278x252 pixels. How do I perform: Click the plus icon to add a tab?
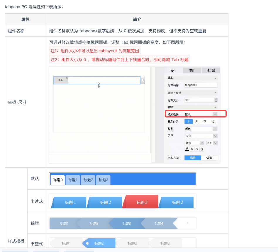pos(142,80)
